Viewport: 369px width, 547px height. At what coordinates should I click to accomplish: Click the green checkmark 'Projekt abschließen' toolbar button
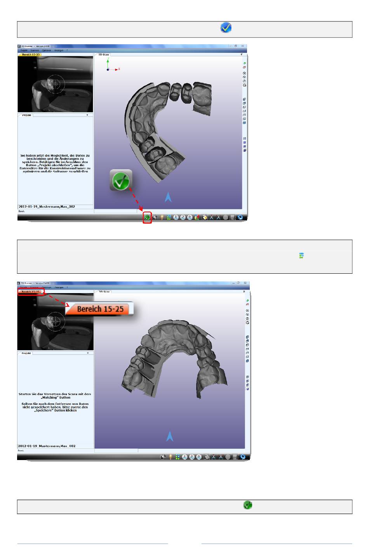(x=147, y=217)
